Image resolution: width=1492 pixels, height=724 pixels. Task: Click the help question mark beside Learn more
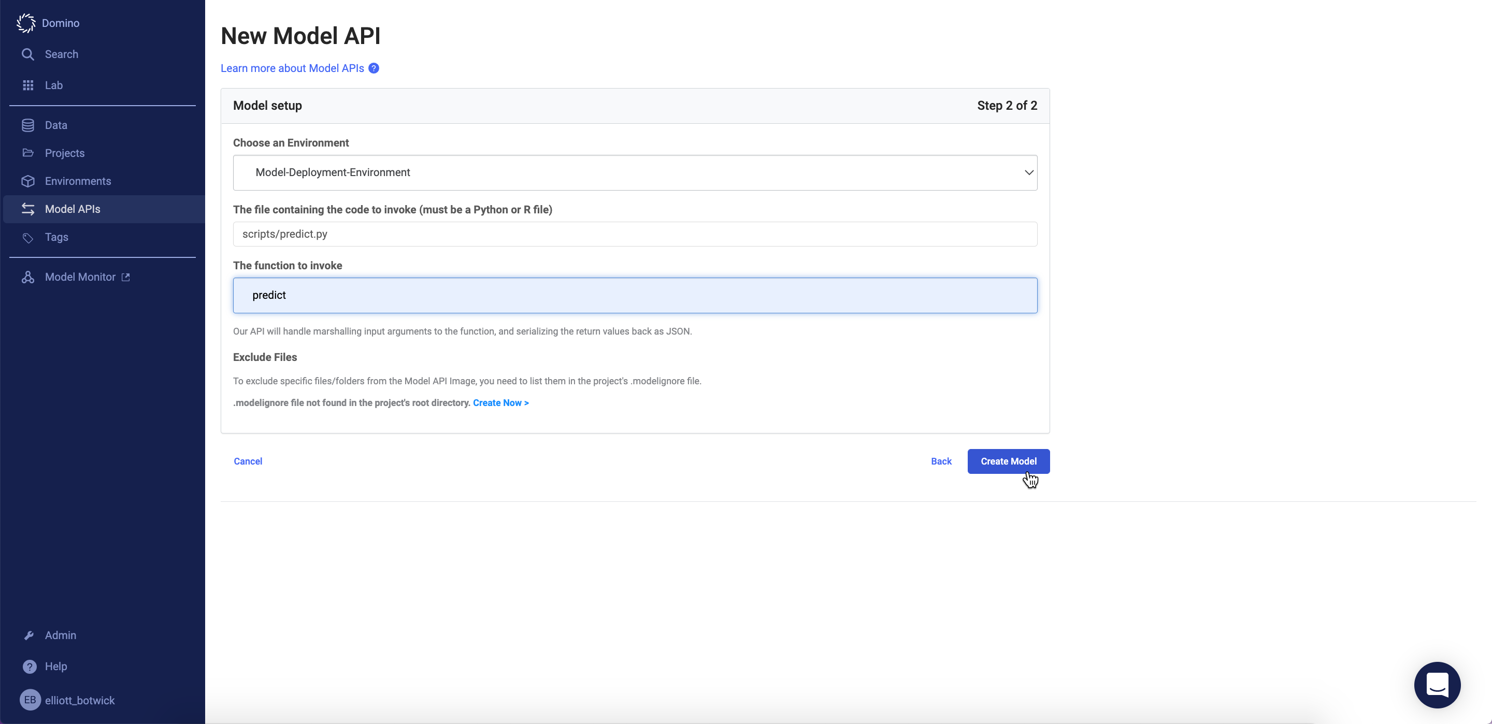point(374,68)
